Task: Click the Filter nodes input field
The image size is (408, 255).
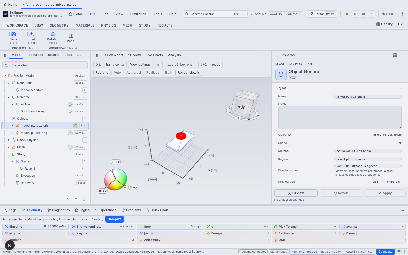Action: pos(45,65)
